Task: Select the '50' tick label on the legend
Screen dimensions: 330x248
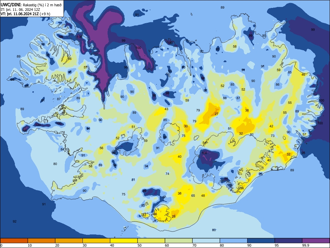Action: (140, 245)
